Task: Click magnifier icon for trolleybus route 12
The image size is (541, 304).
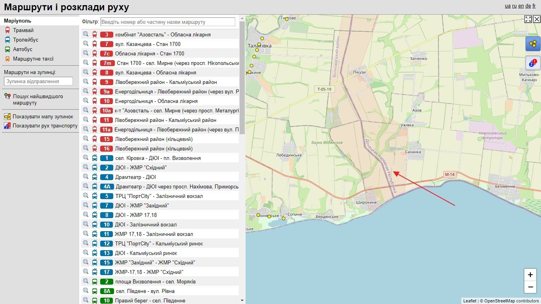Action: coord(86,243)
